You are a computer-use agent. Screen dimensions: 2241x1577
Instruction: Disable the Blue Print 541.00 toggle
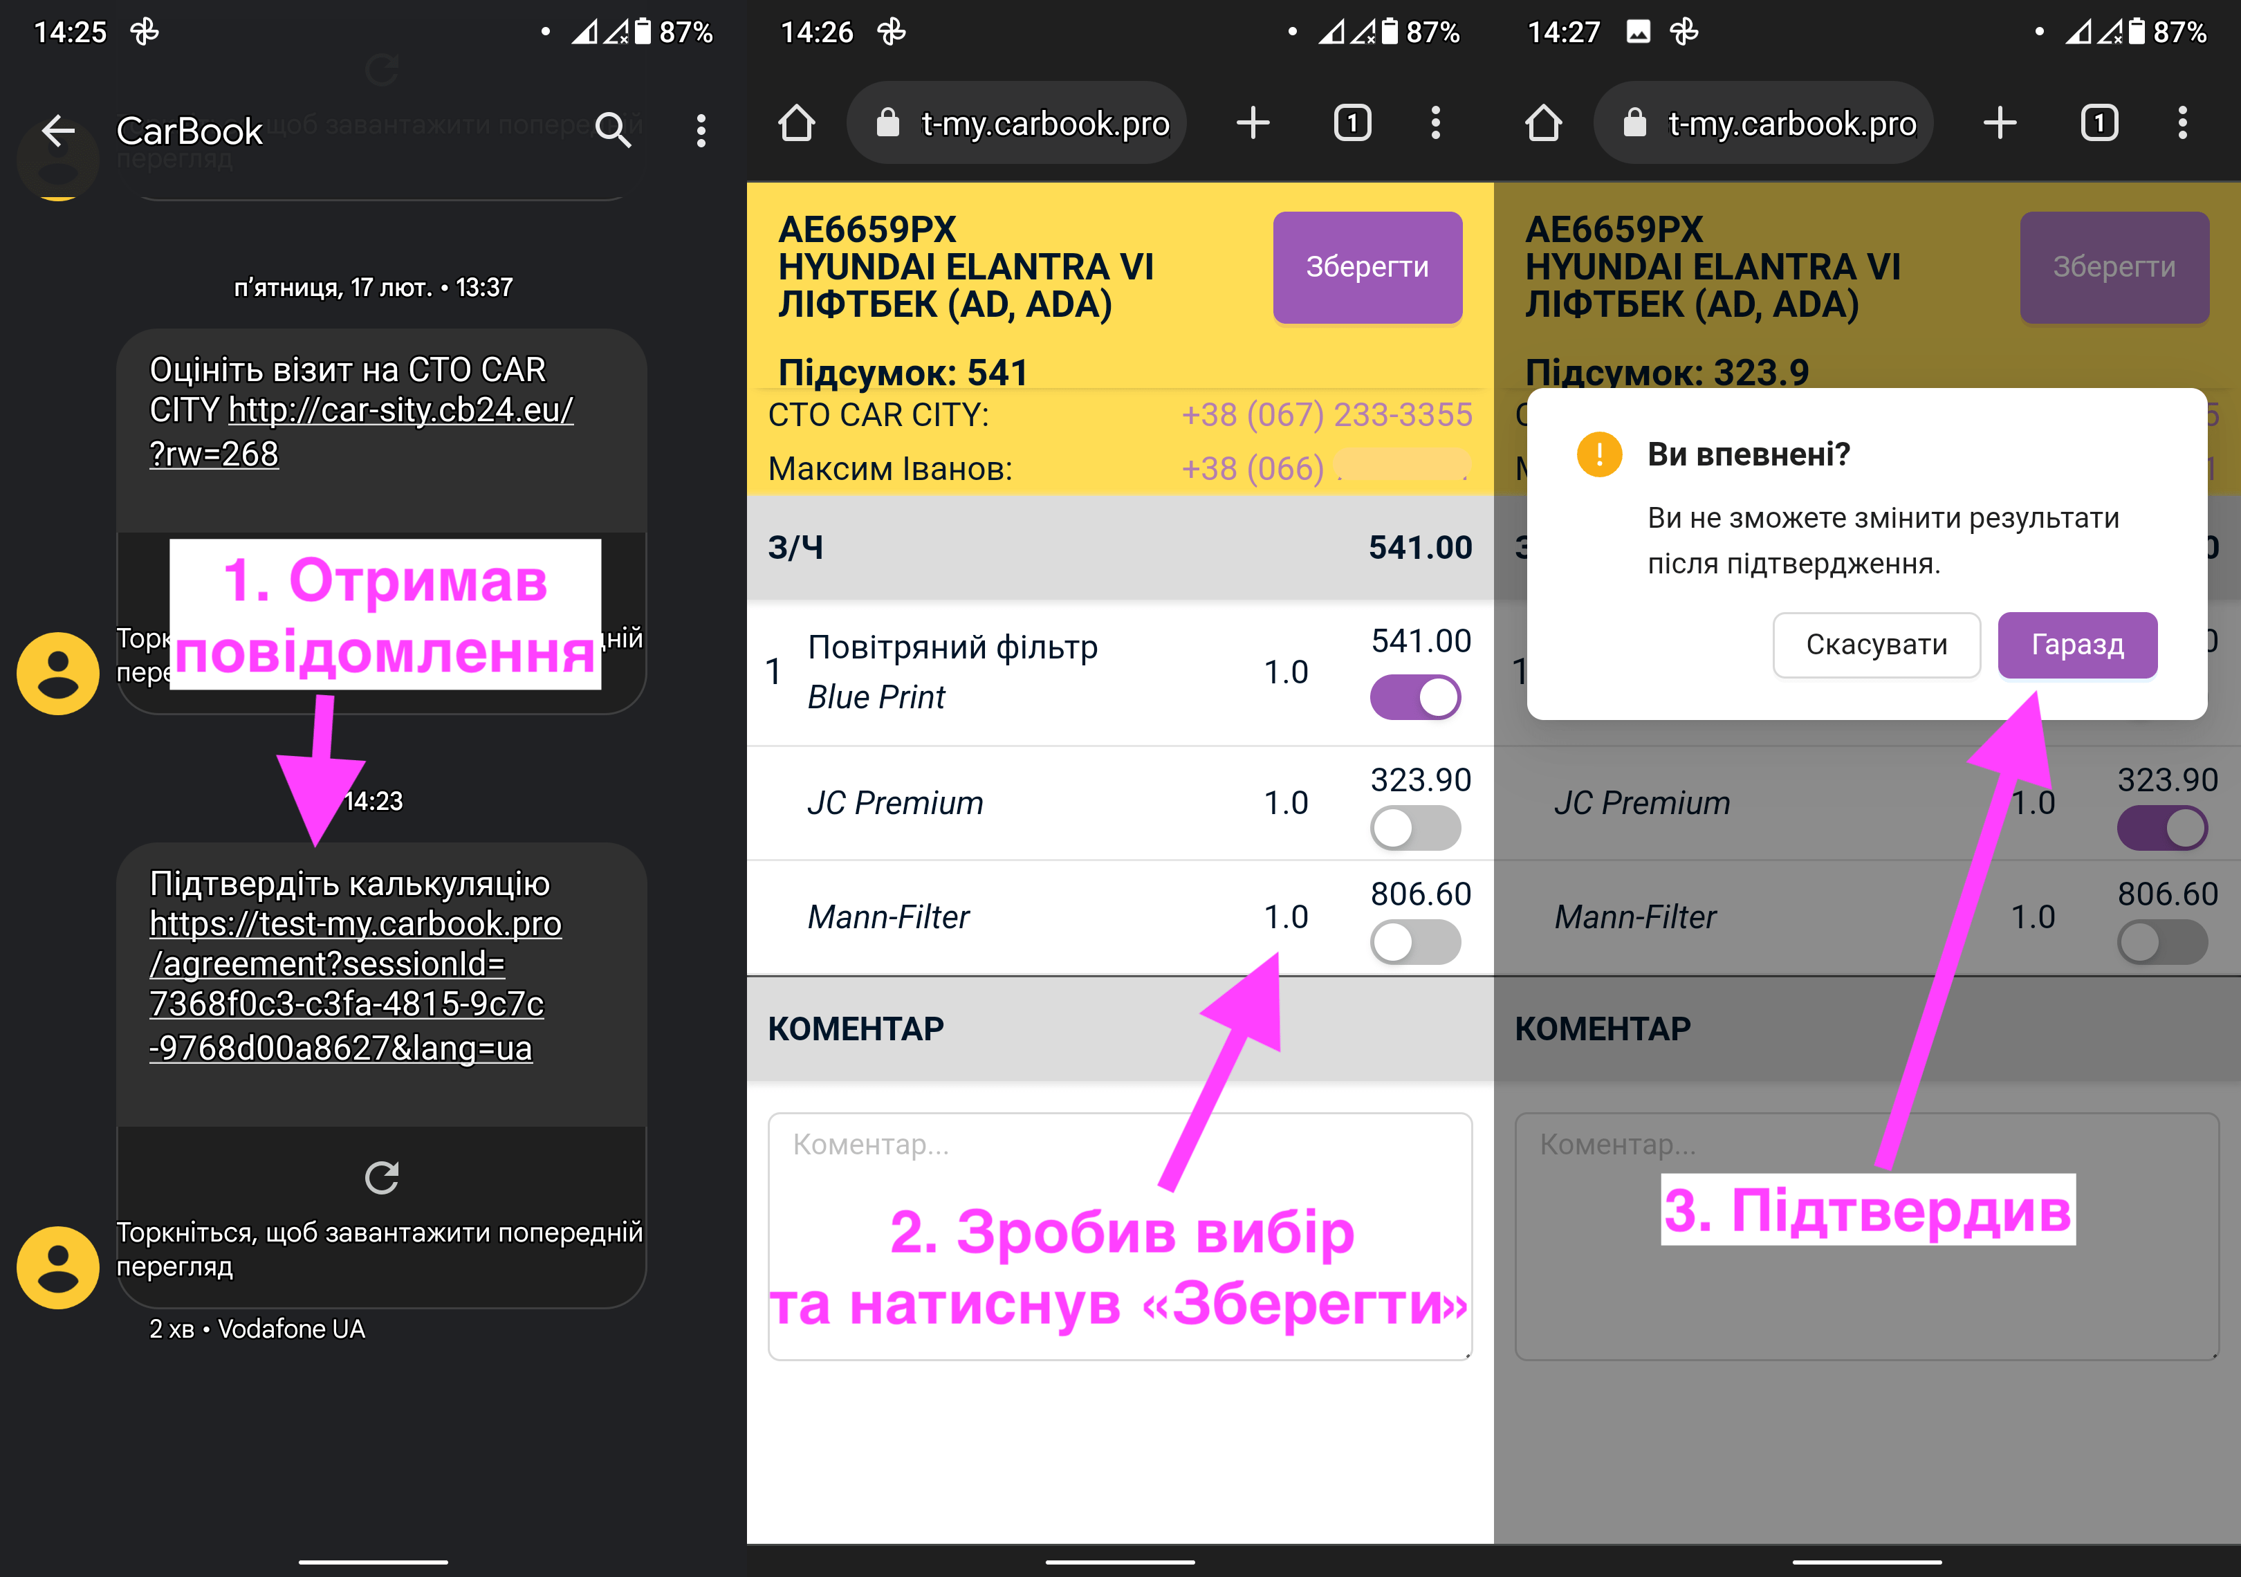tap(1415, 697)
